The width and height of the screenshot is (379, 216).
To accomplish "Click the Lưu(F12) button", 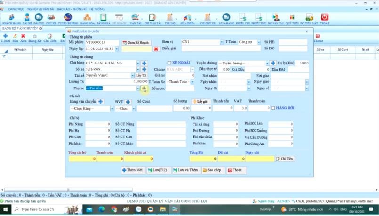I will point(159,170).
